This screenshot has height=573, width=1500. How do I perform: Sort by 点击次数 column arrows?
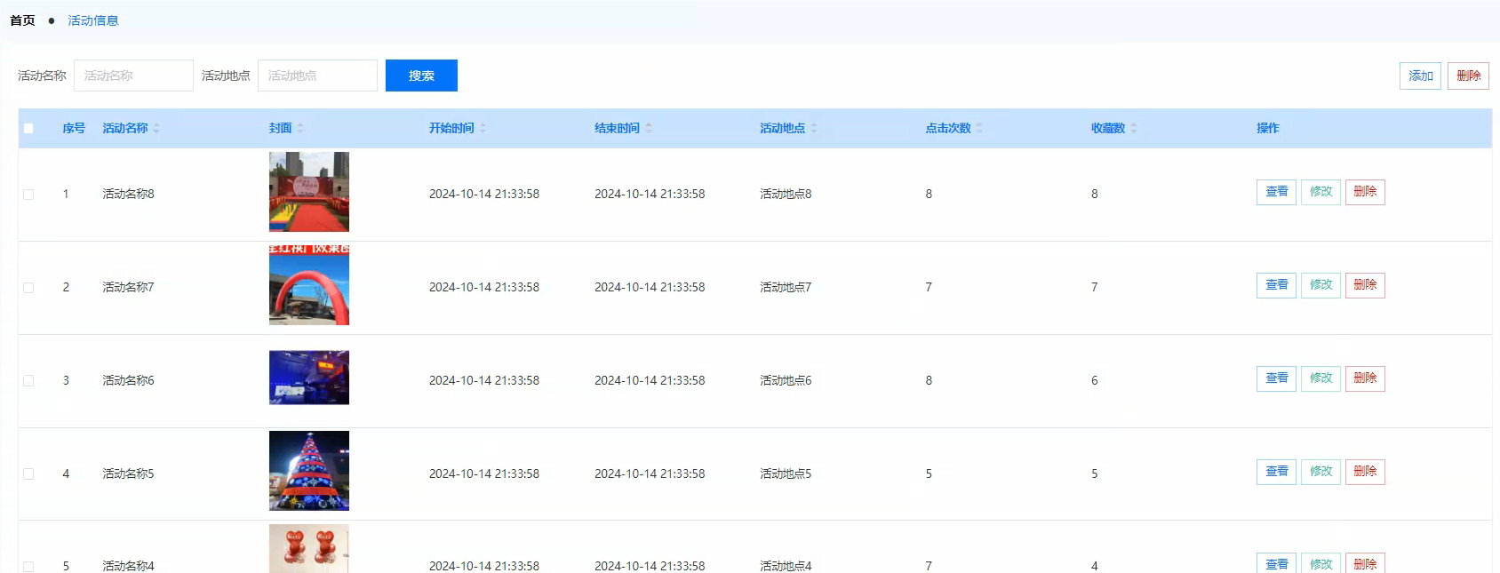click(x=979, y=128)
